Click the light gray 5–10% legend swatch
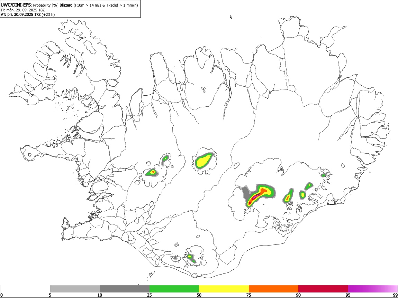 (75, 289)
